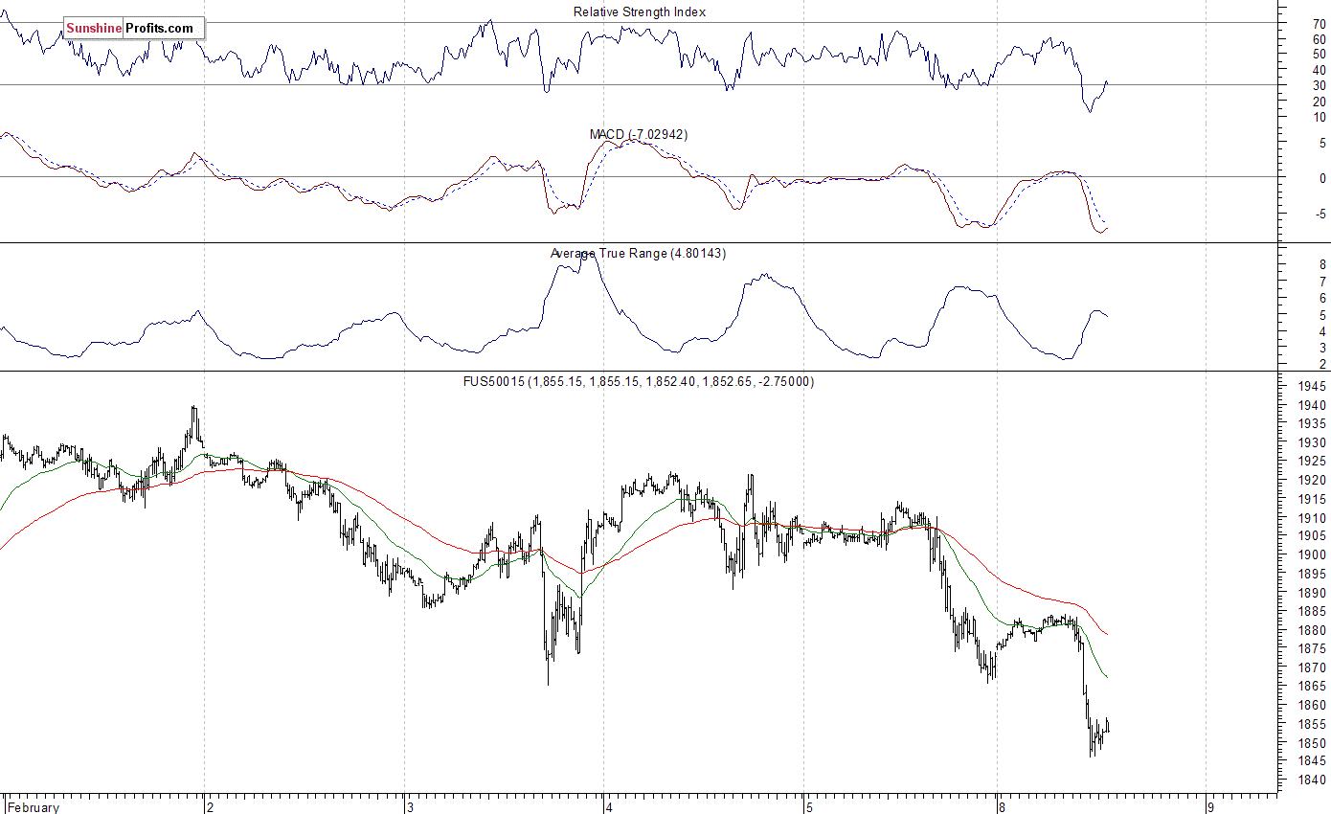Select the Relative Strength Index title
The height and width of the screenshot is (814, 1331).
click(x=640, y=11)
